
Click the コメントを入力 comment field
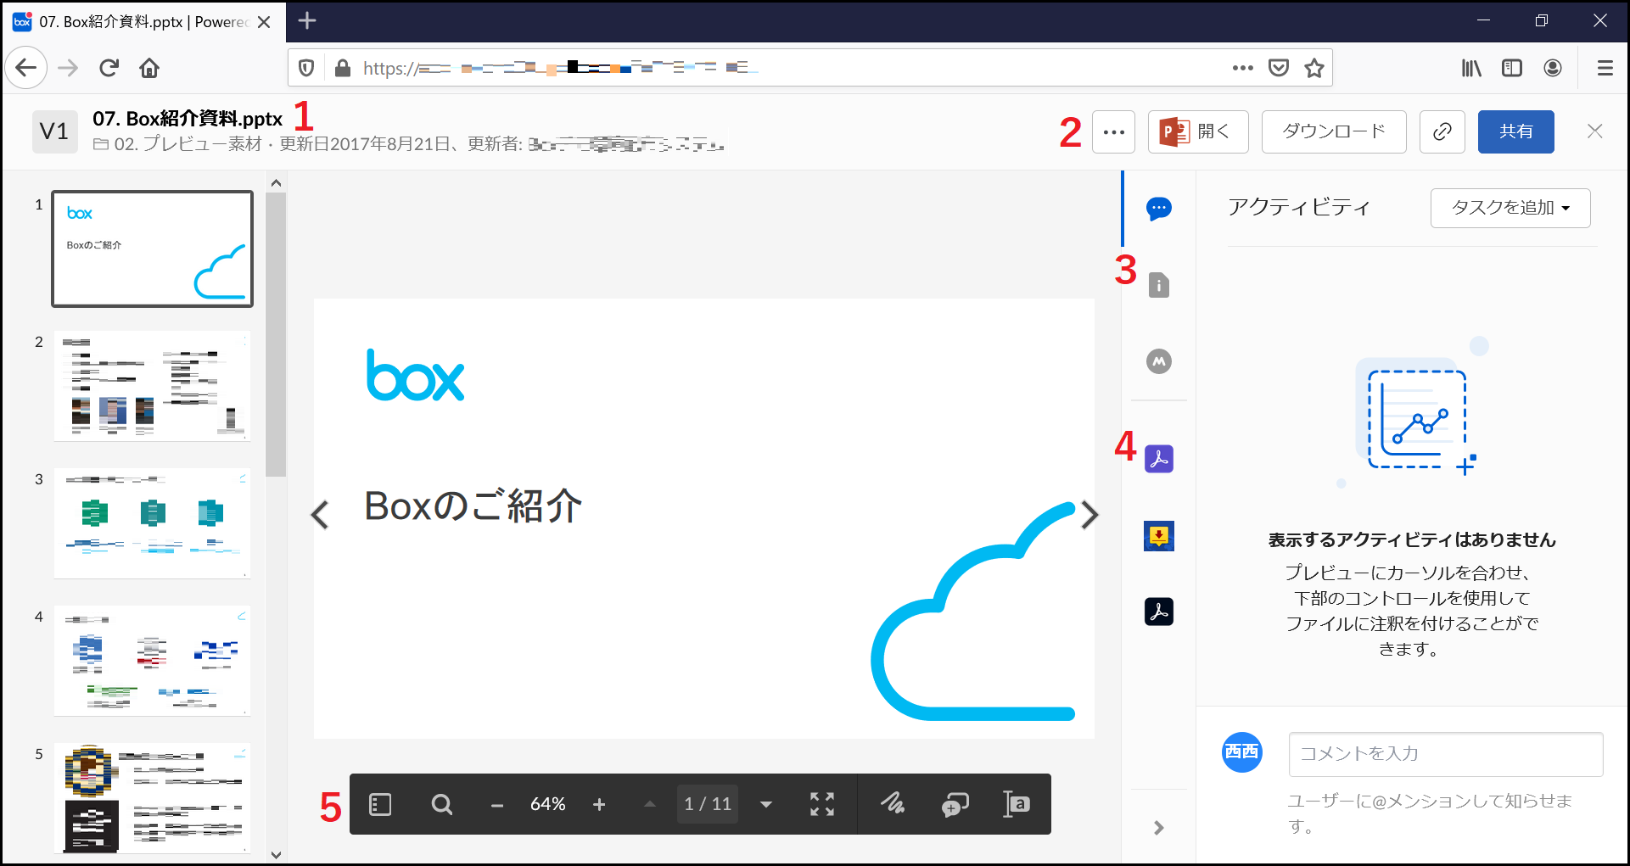tap(1446, 754)
